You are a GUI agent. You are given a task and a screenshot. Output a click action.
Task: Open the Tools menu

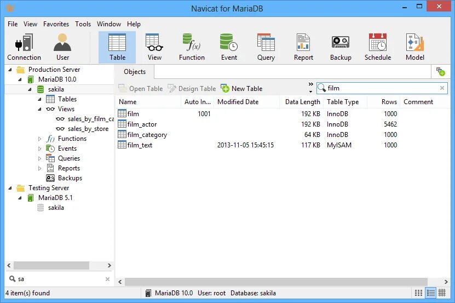pos(83,24)
